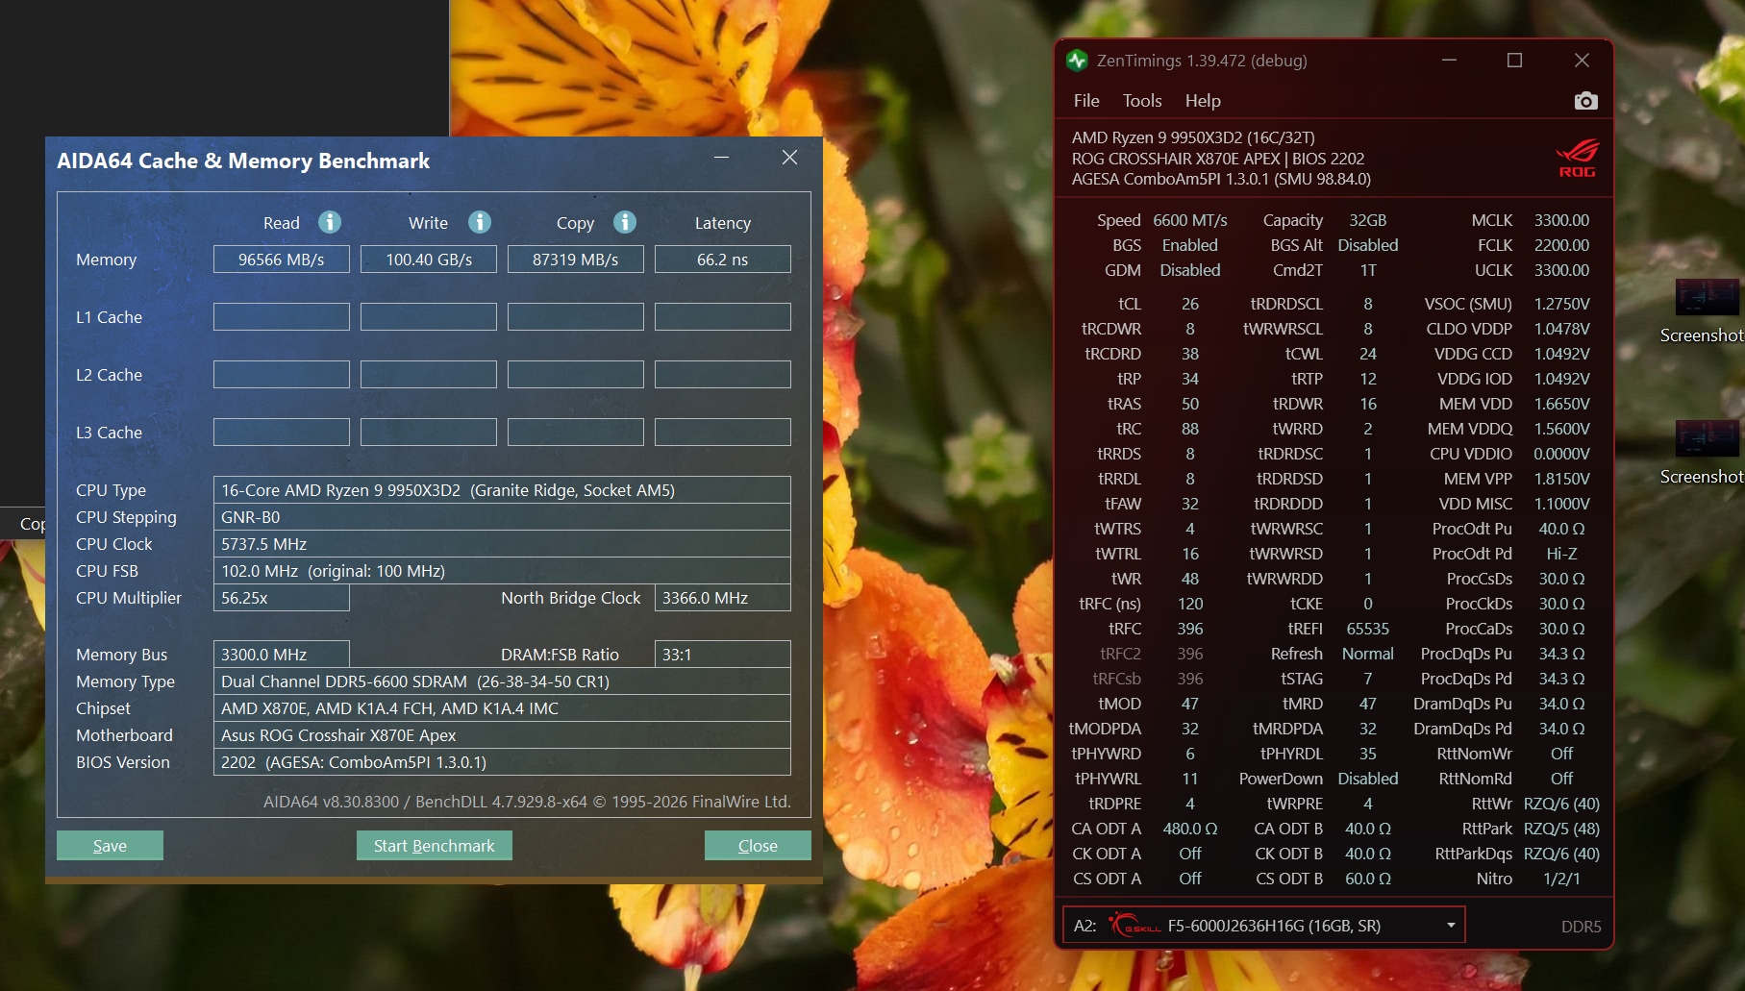Viewport: 1745px width, 991px height.
Task: Open the Tools menu in ZenTimings
Action: pyautogui.click(x=1142, y=101)
